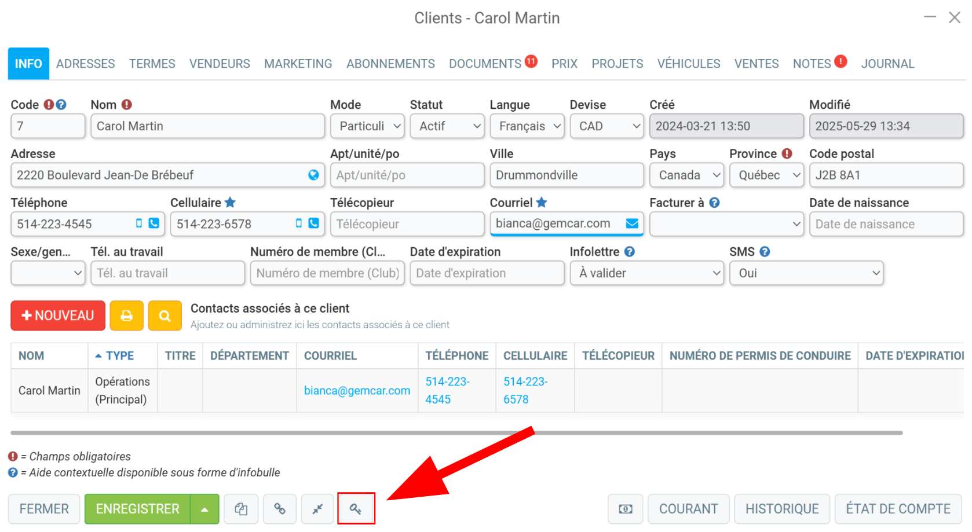Viewport: 972px width, 532px height.
Task: Click the merge arrows icon button
Action: tap(317, 509)
